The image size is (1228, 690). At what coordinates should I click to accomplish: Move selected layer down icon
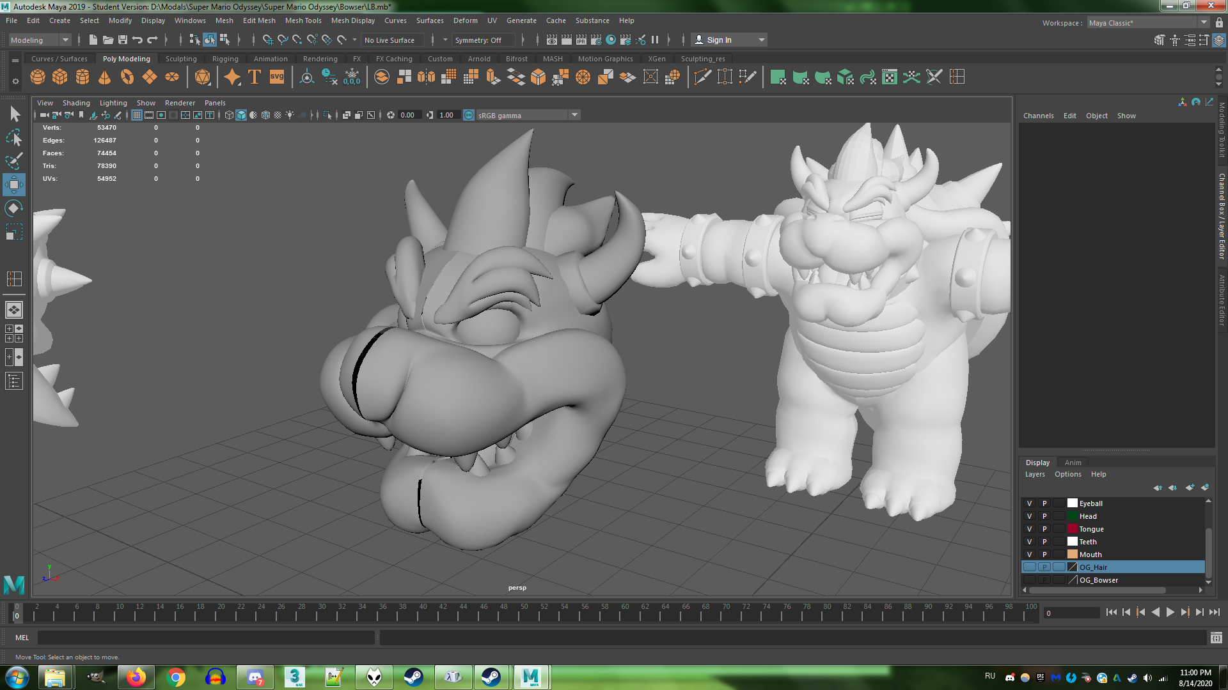pyautogui.click(x=1173, y=487)
